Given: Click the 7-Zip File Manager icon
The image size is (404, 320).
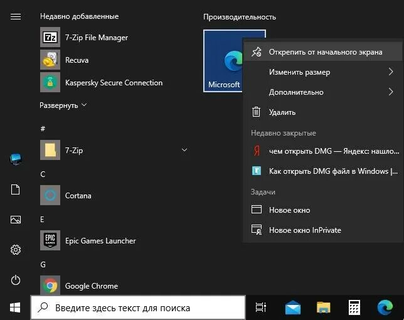Looking at the screenshot, I should pos(50,37).
